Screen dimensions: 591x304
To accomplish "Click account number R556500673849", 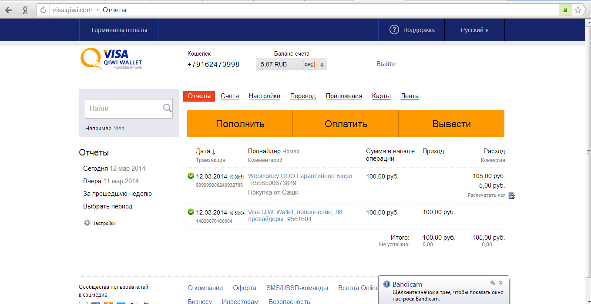I will coord(273,183).
